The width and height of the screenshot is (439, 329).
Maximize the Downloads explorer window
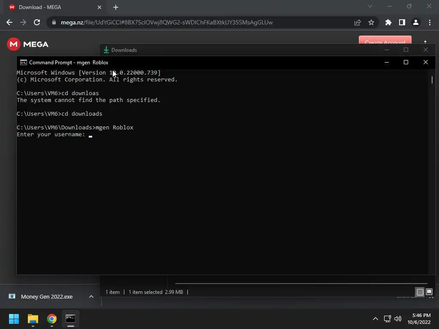406,50
